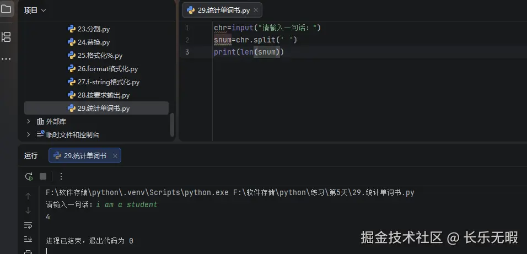Open the Structure tool window icon

click(6, 37)
